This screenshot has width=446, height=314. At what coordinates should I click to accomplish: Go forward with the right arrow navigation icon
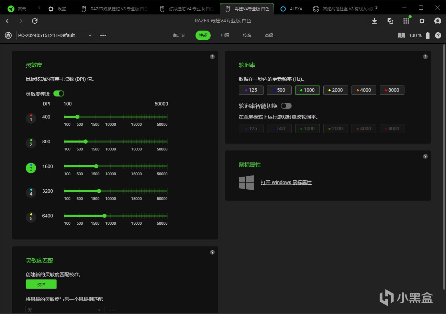pyautogui.click(x=21, y=21)
